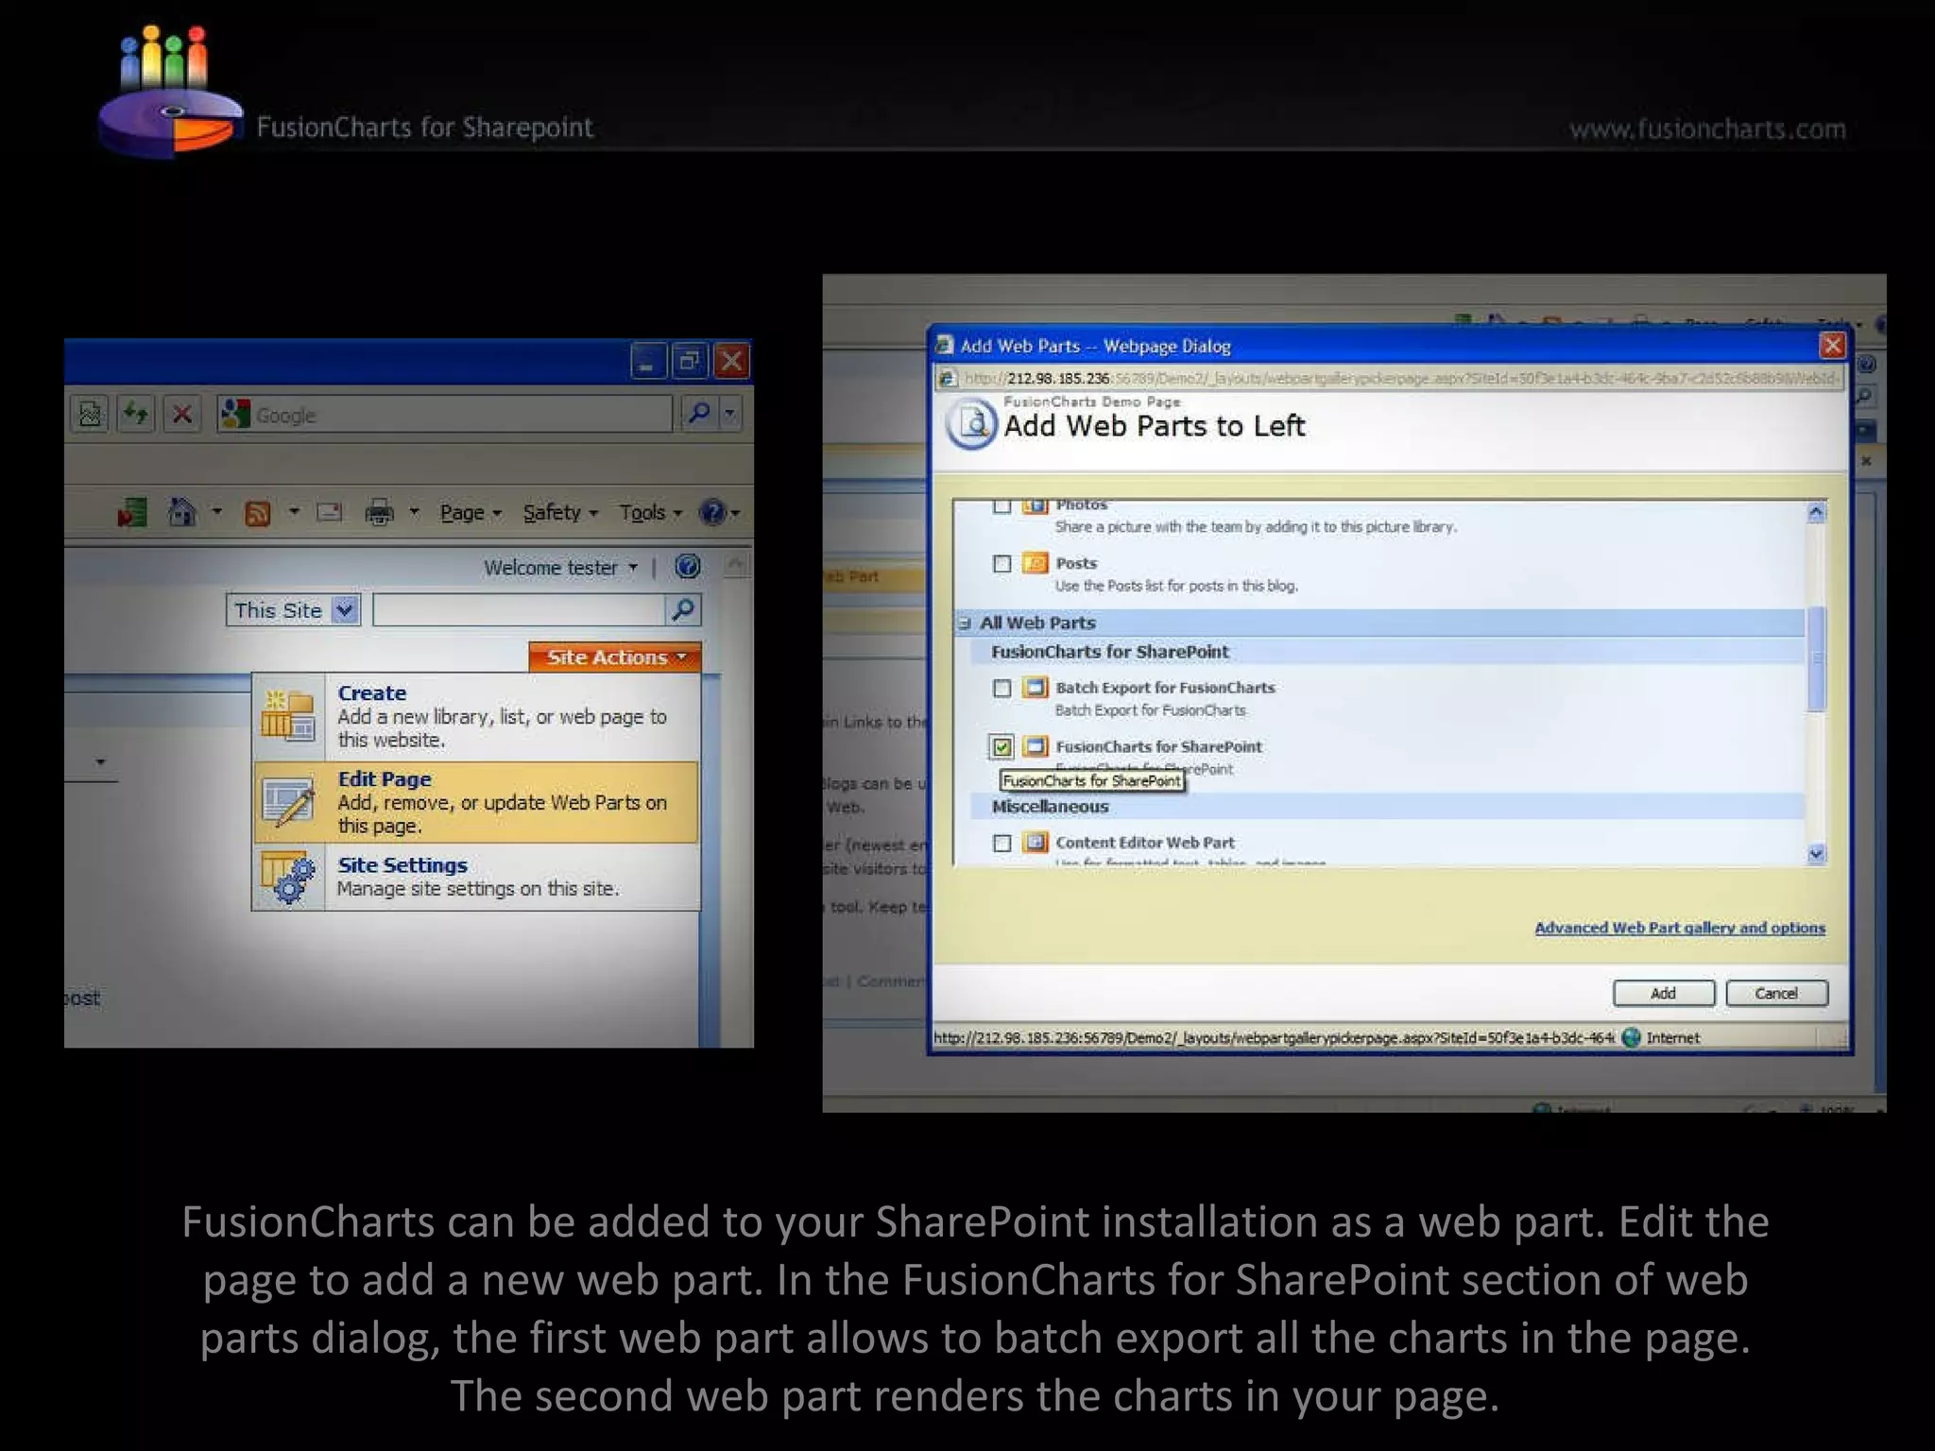Click Batch Export for FusionCharts icon

pos(1036,688)
